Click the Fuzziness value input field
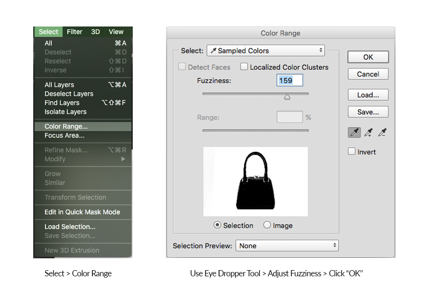This screenshot has width=424, height=299. coord(289,80)
